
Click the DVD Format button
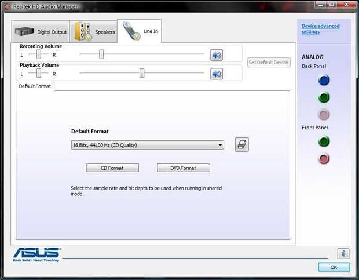click(184, 168)
